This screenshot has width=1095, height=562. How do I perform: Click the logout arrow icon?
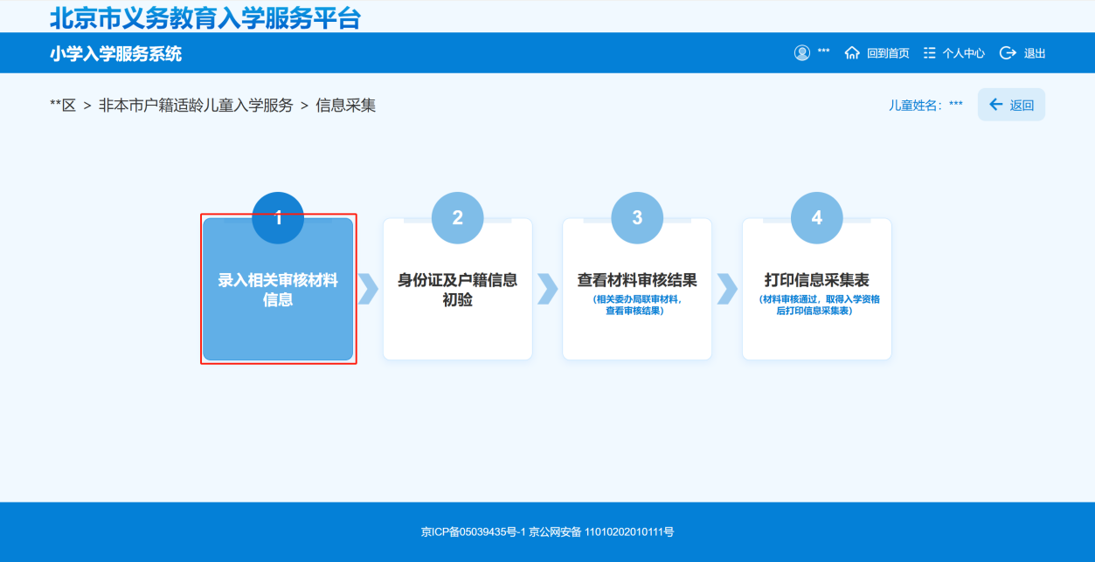click(1008, 53)
